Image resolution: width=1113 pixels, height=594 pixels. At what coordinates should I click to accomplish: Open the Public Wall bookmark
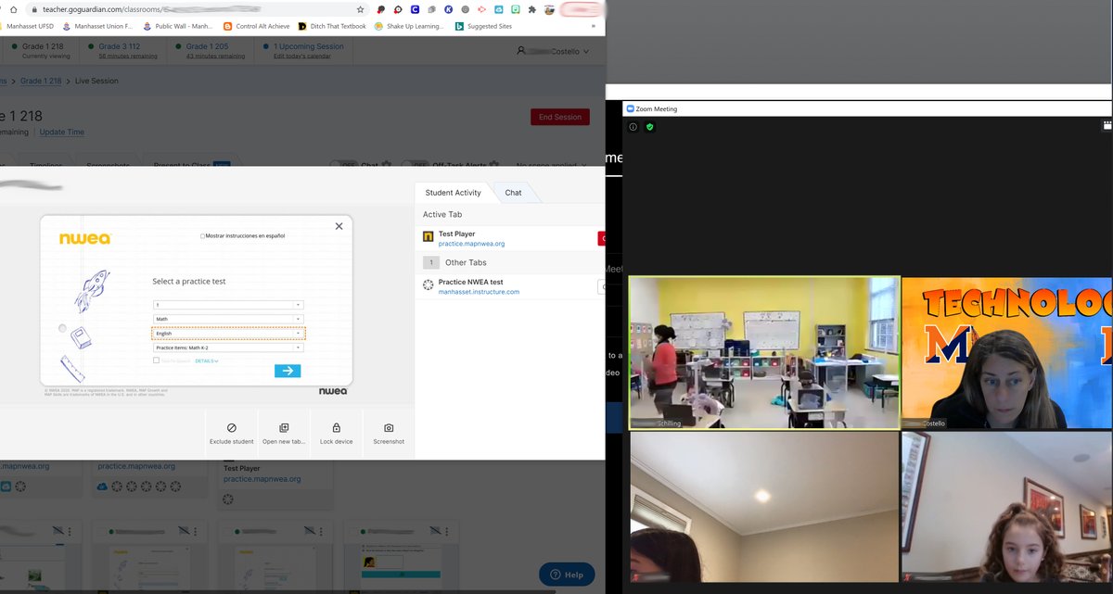[x=178, y=26]
